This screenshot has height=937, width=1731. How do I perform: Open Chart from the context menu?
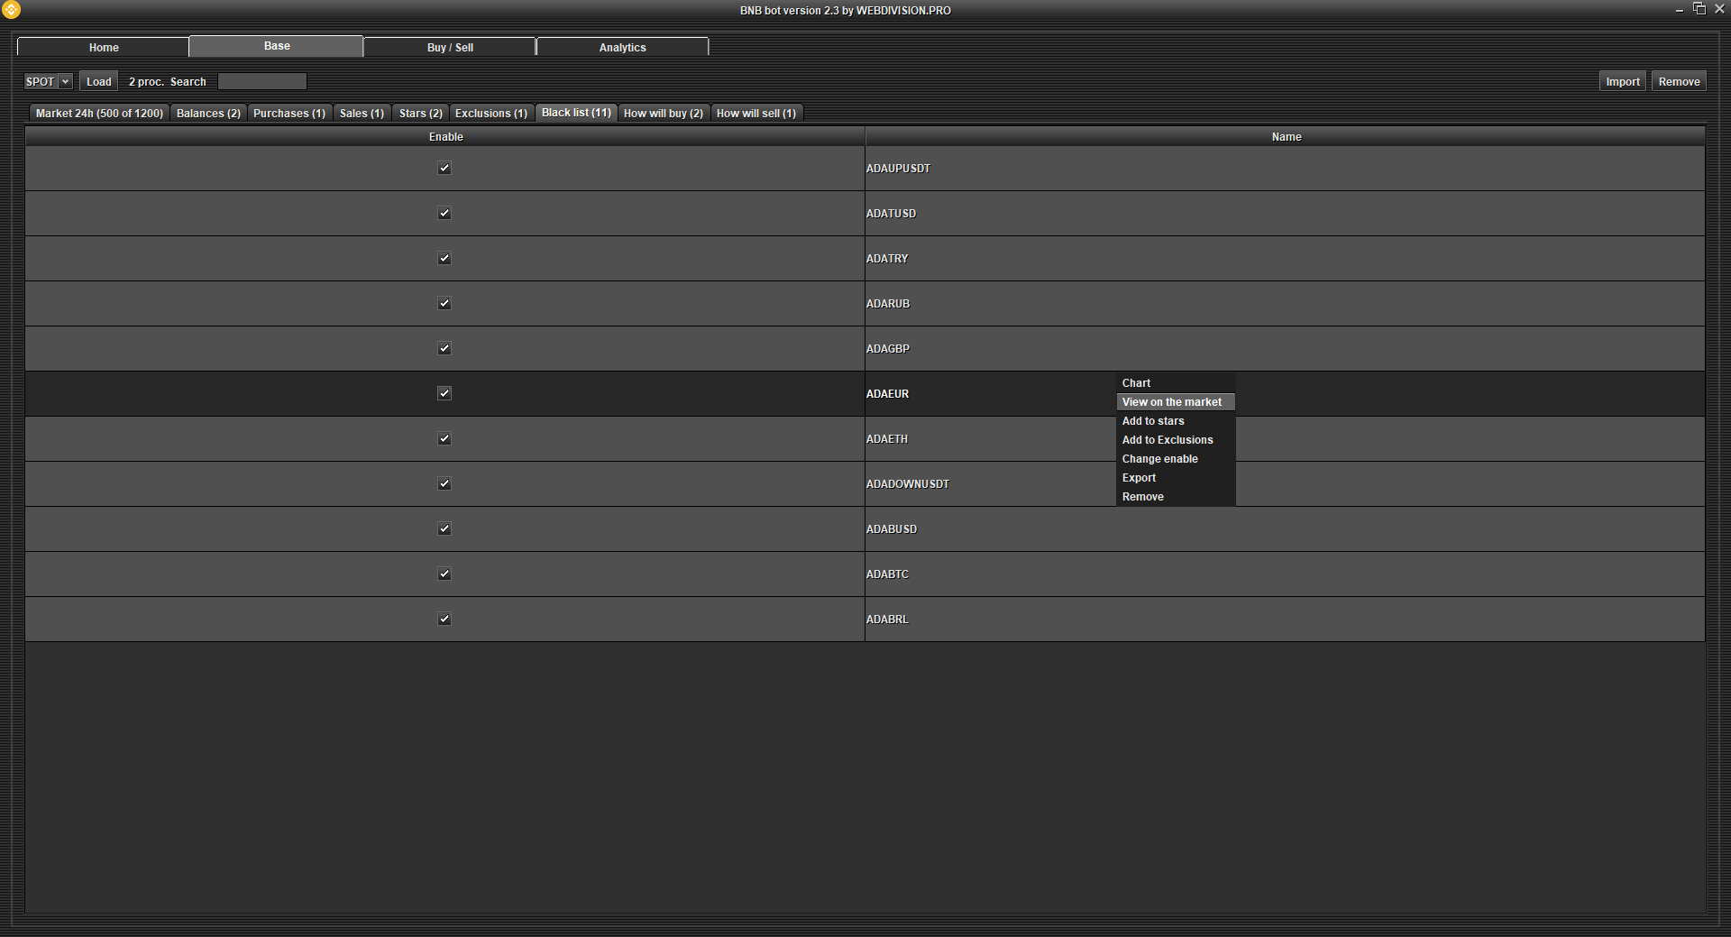tap(1136, 383)
